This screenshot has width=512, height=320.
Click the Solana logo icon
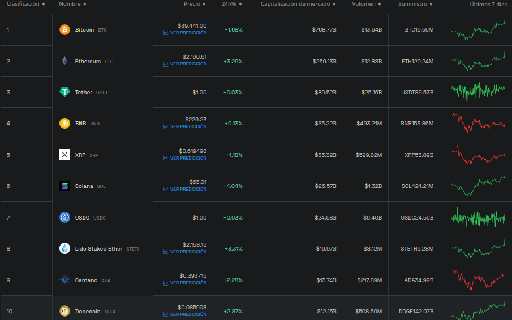coord(64,186)
